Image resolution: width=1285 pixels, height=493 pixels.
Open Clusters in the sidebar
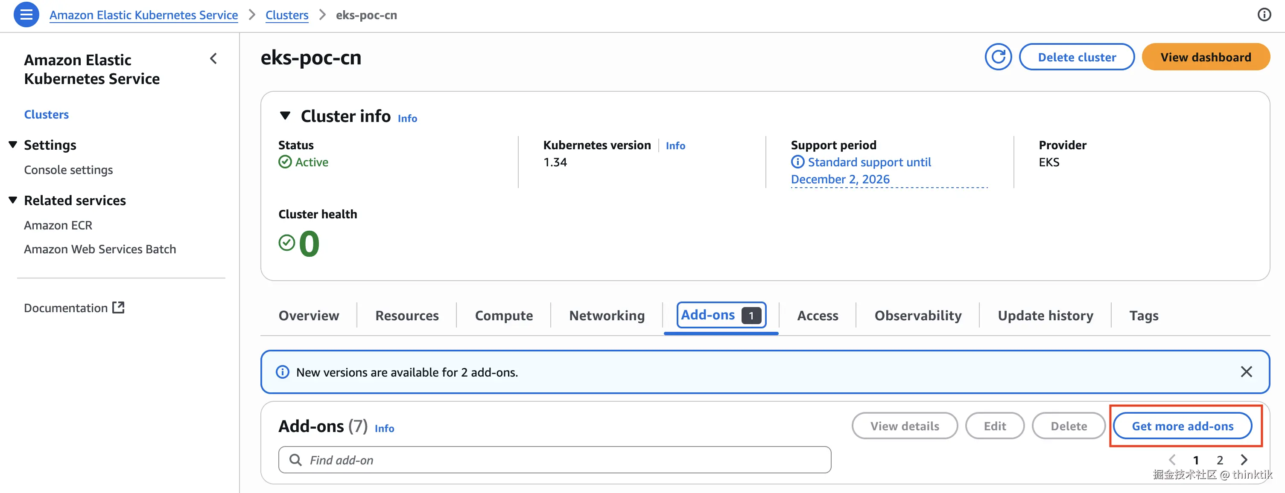click(47, 114)
